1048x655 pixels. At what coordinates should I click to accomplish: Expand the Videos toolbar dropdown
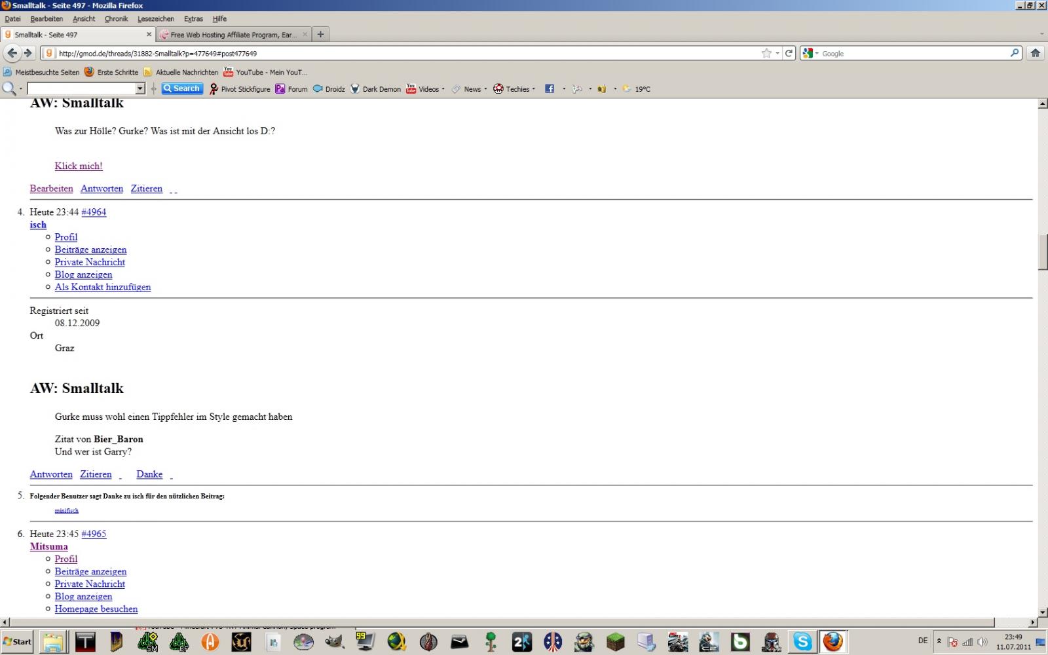pyautogui.click(x=443, y=89)
